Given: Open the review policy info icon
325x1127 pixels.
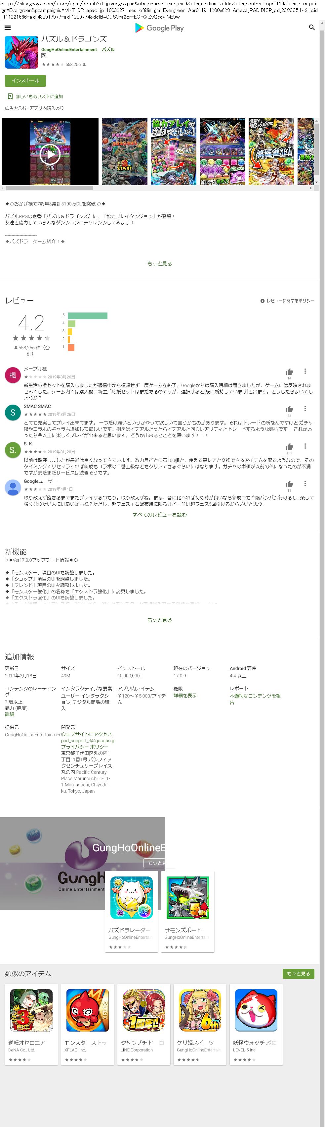Looking at the screenshot, I should pyautogui.click(x=262, y=301).
